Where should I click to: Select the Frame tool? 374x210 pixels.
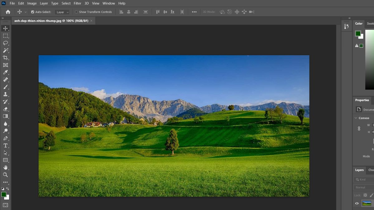[5, 65]
